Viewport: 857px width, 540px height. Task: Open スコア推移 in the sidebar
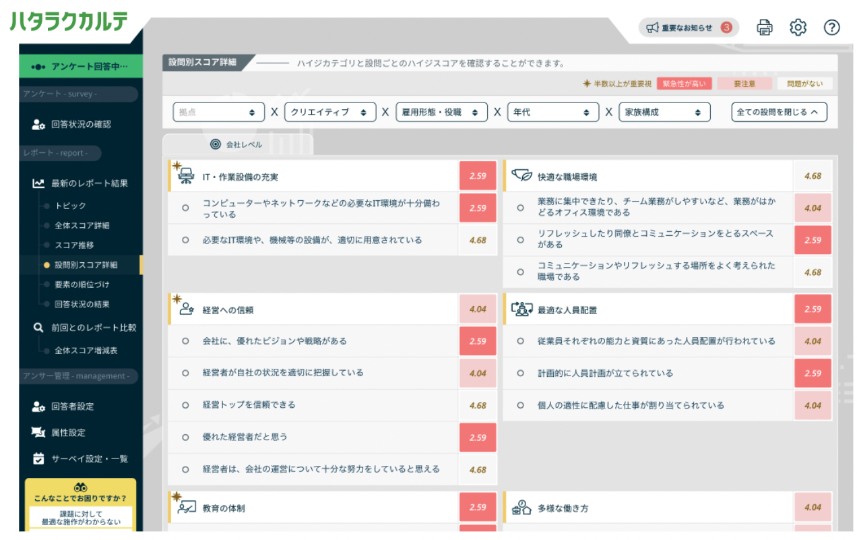tap(74, 245)
